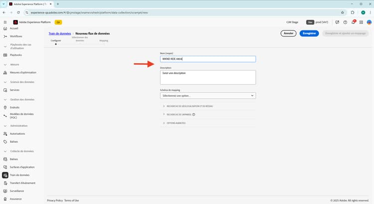Image resolution: width=374 pixels, height=204 pixels.
Task: Open the user profile avatar
Action: 369,22
